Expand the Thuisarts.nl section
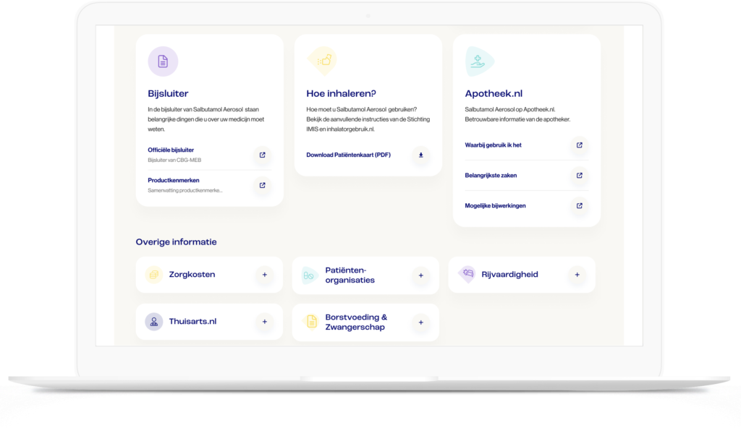741x428 pixels. click(x=264, y=322)
